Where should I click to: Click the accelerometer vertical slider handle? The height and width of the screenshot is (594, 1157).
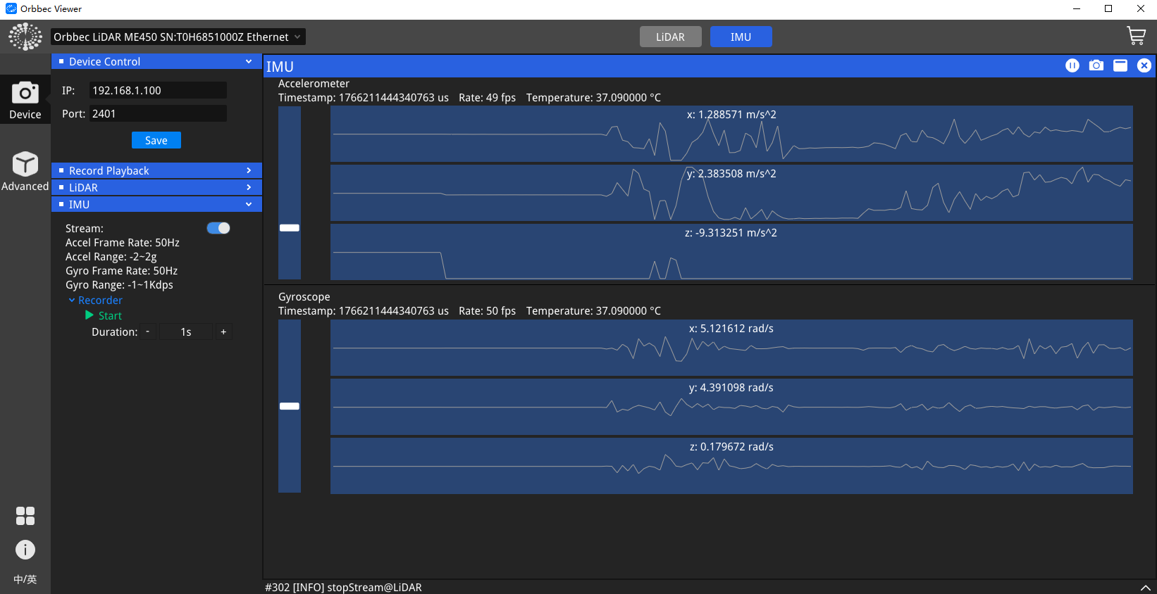[290, 228]
